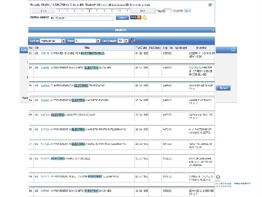Go to the next results page
This screenshot has height=197, width=262.
(143, 11)
